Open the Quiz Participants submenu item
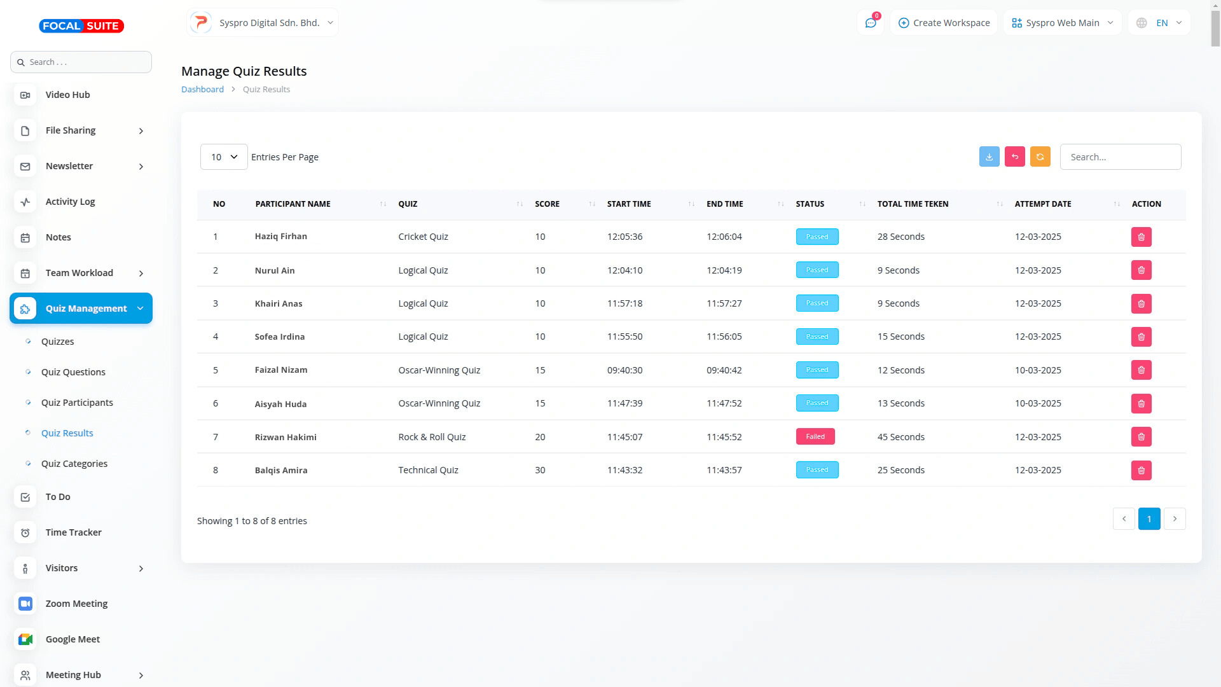 click(x=77, y=403)
